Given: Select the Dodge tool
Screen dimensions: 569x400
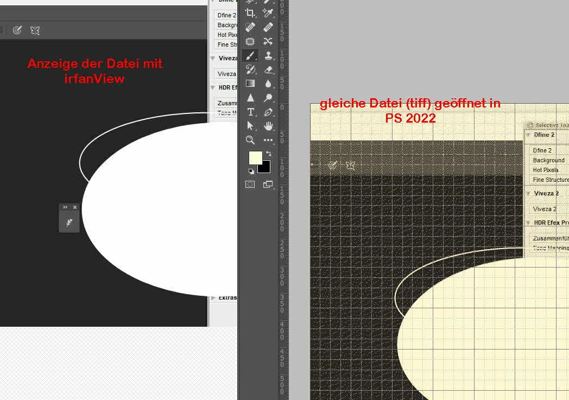Looking at the screenshot, I should [268, 98].
